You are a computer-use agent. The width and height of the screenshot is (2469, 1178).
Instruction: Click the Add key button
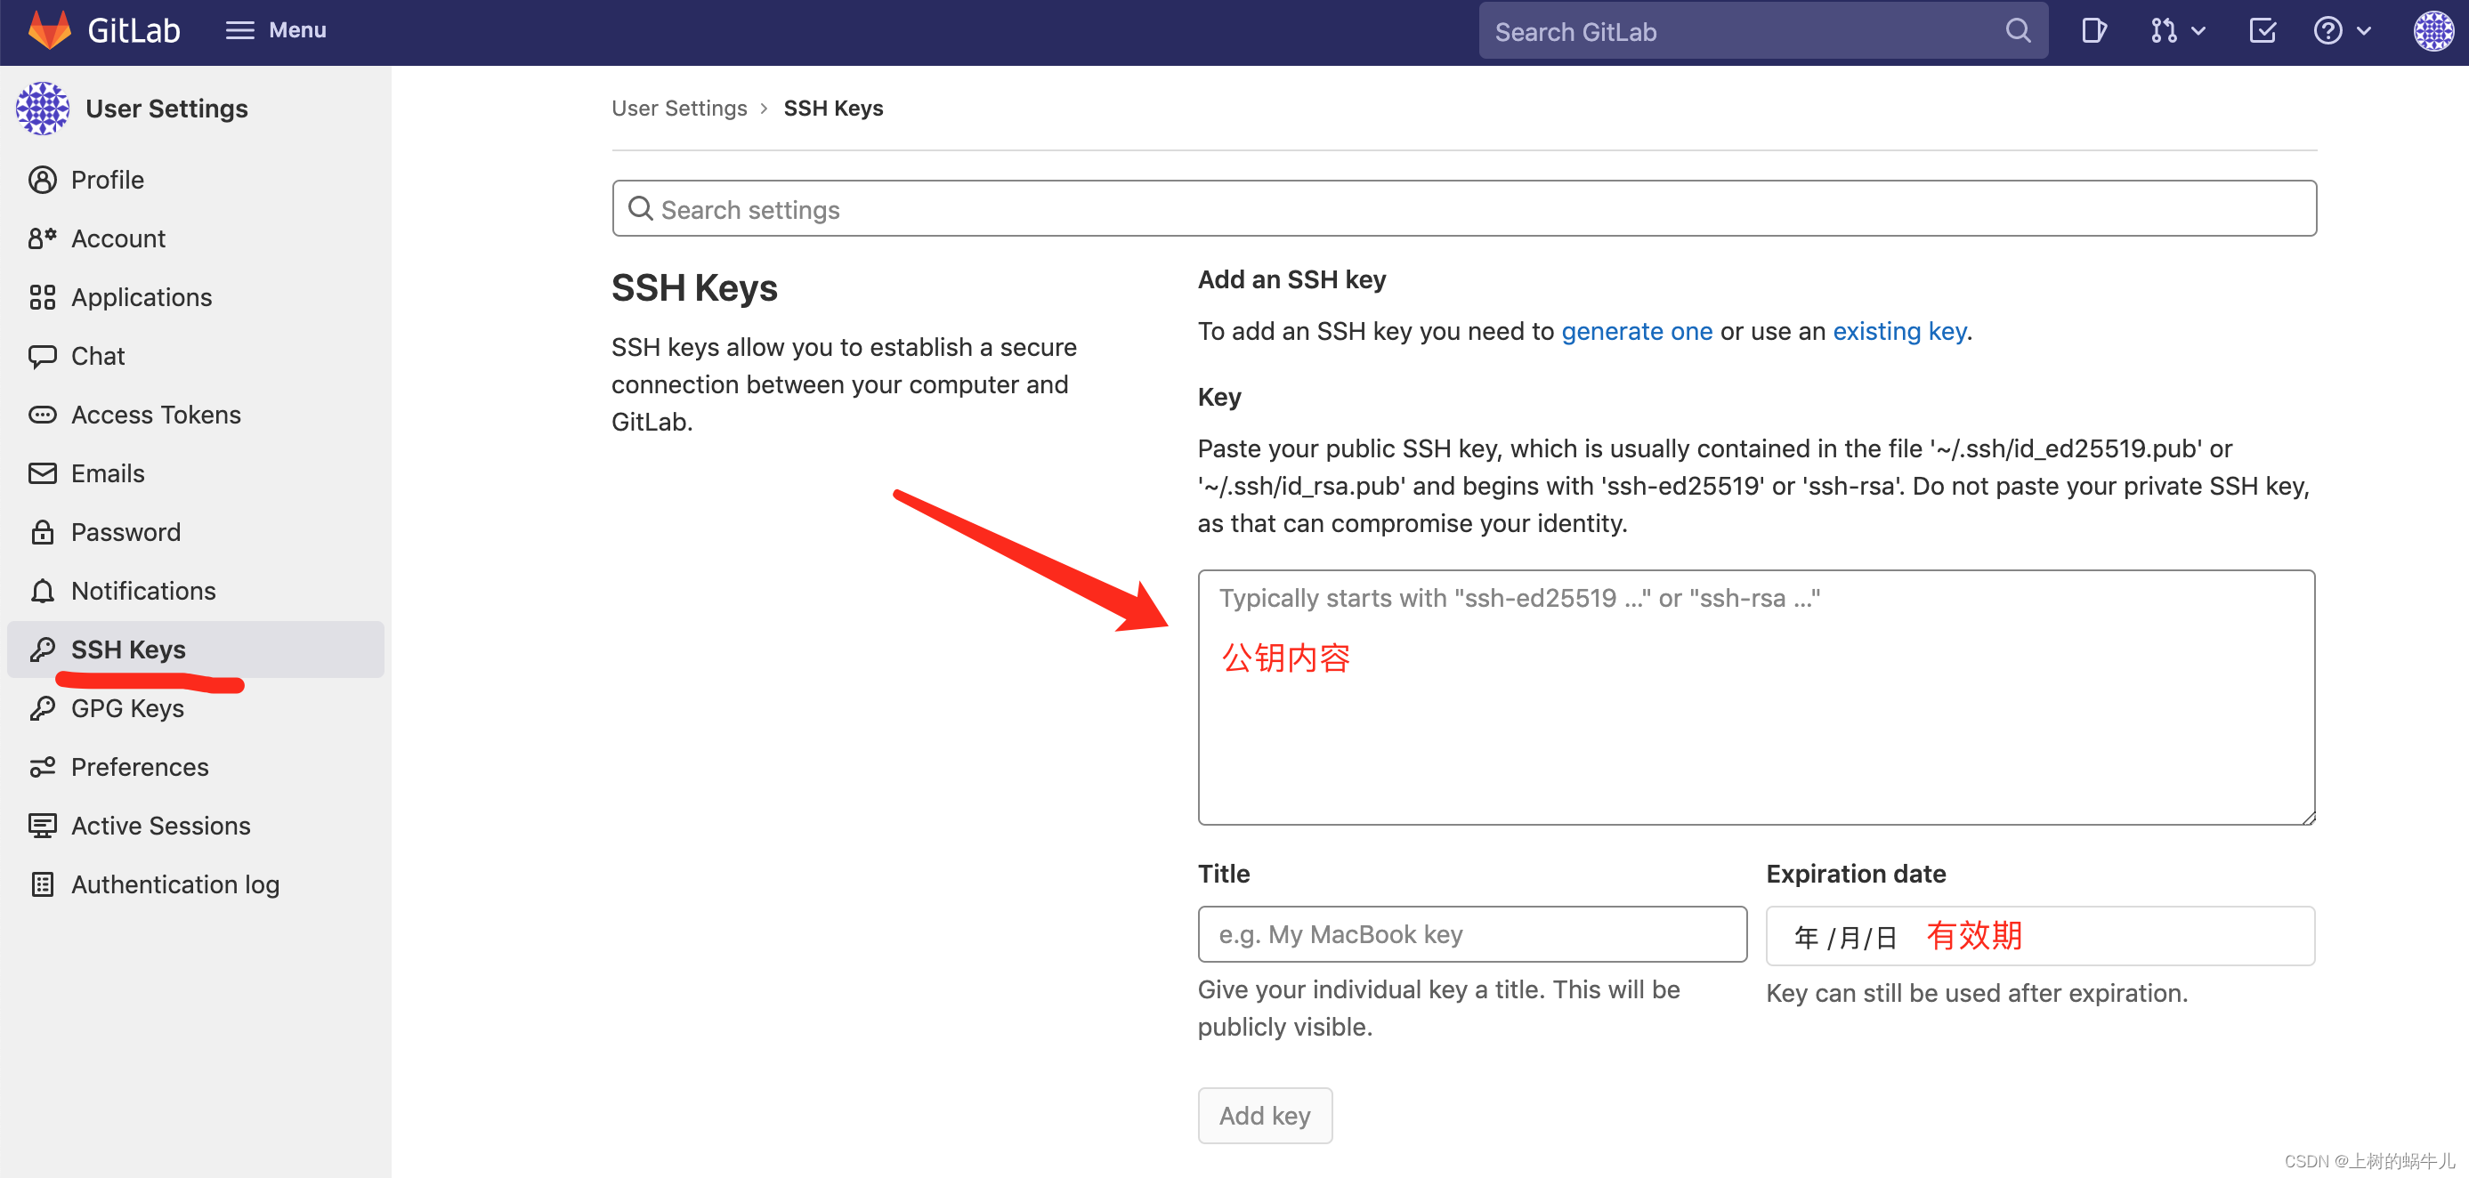pos(1265,1115)
